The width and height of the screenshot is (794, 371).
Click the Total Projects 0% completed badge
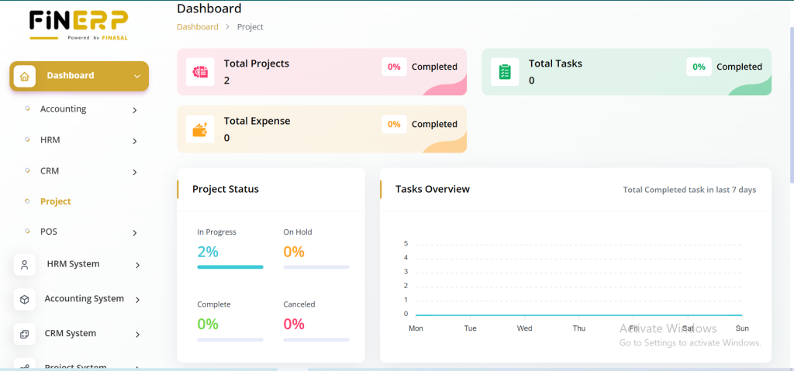coord(394,67)
